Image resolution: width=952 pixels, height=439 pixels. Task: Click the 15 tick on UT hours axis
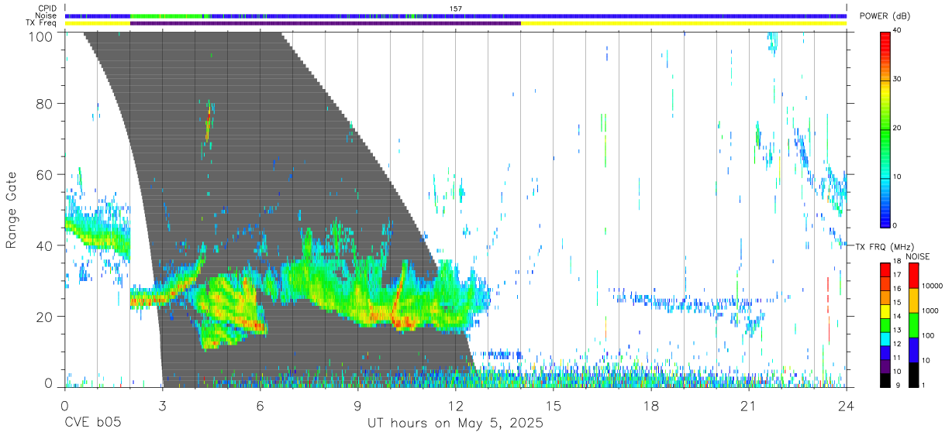(553, 405)
